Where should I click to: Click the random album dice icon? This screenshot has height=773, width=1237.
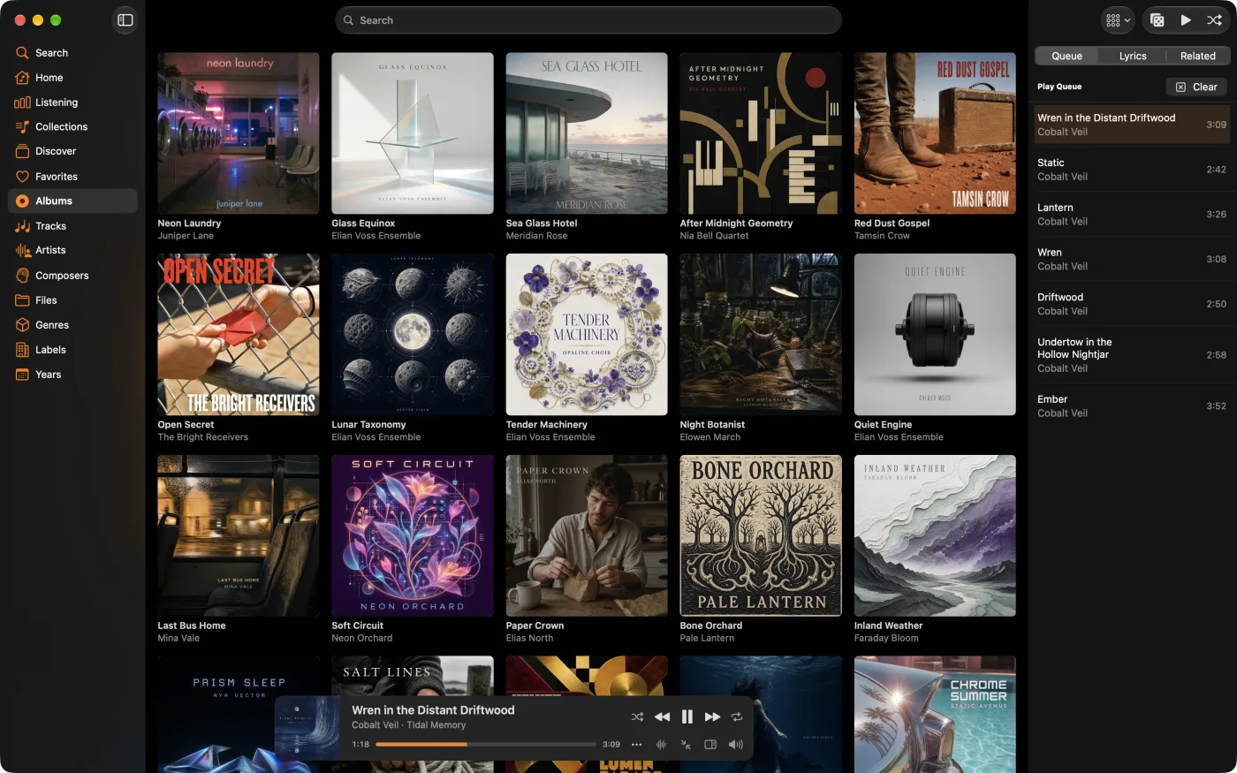(1157, 20)
